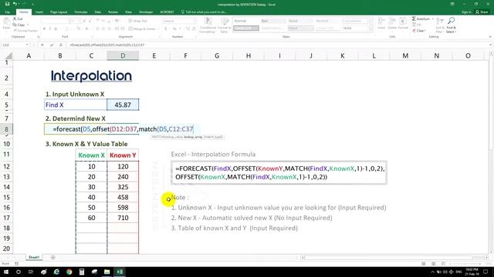Open the Ribbon Display Options

pyautogui.click(x=452, y=4)
